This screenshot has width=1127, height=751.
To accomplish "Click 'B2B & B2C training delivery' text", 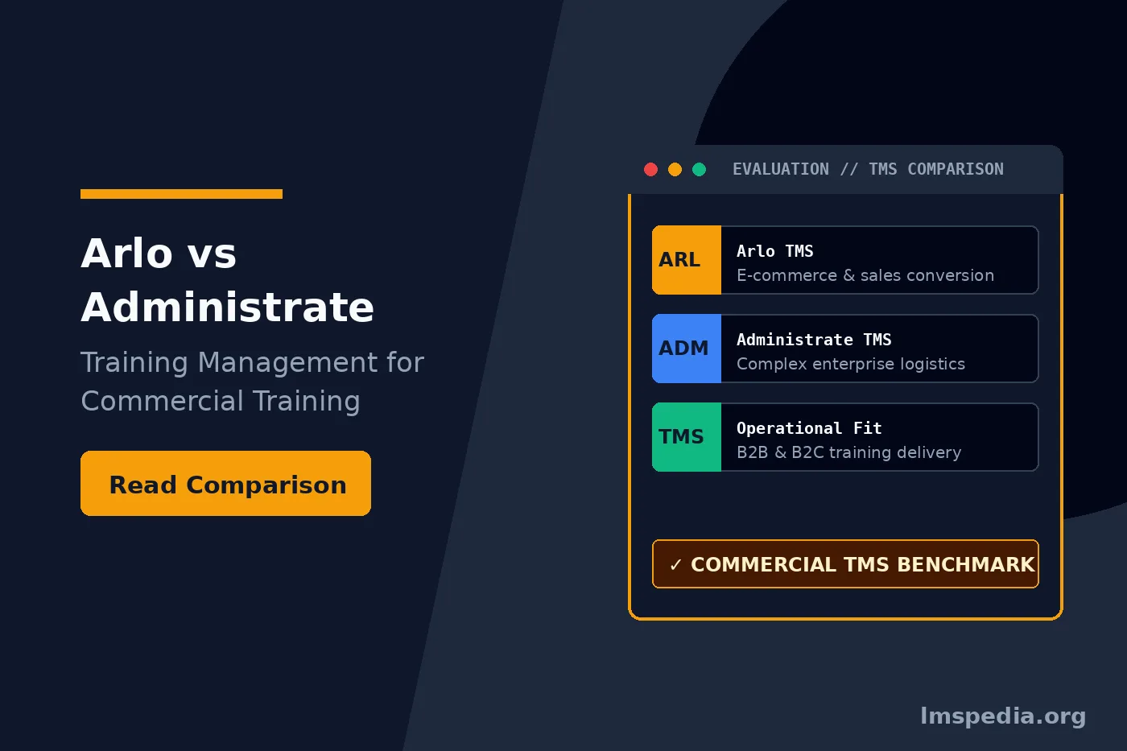I will [x=849, y=452].
